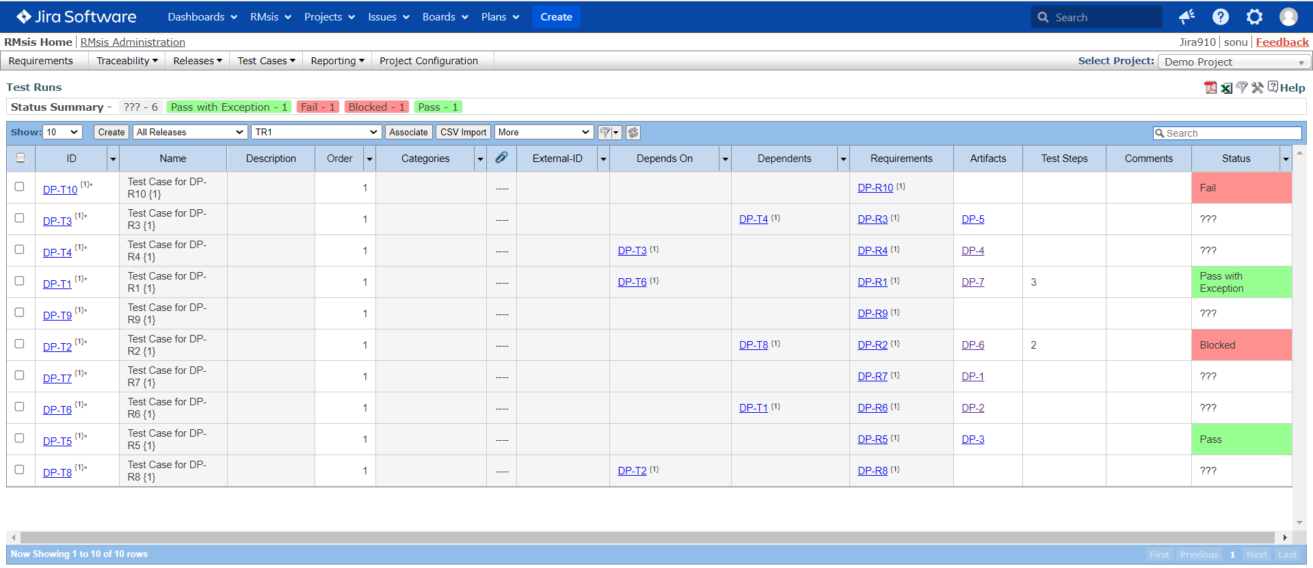
Task: Open the DP-5 artifact link
Action: 973,219
